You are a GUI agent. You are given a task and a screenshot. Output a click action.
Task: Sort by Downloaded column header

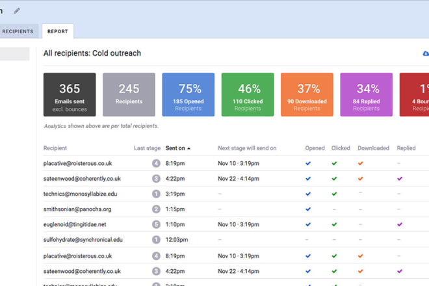[373, 148]
